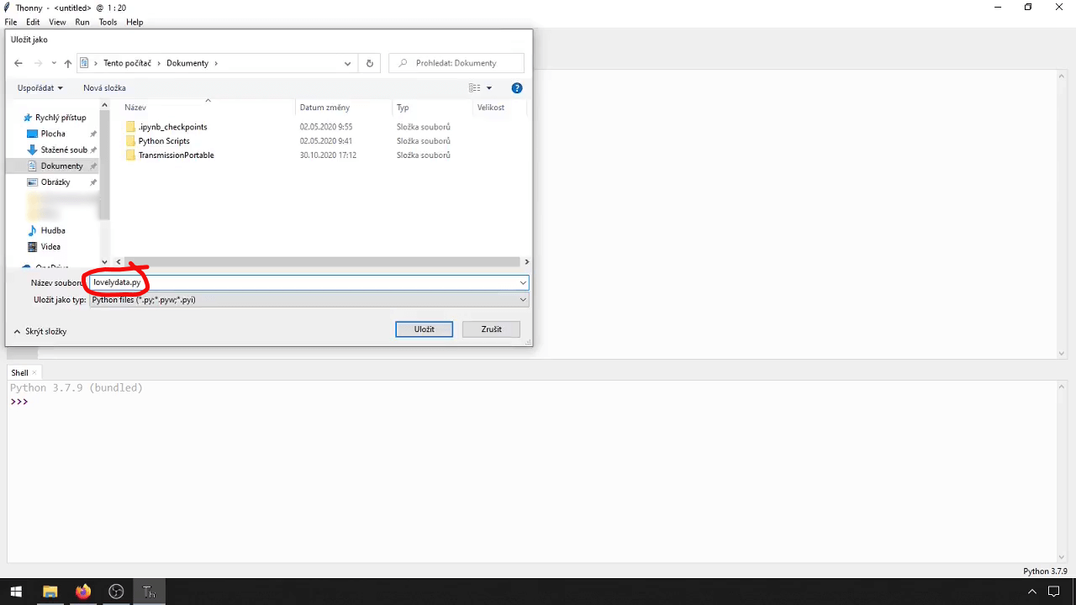Show hidden system tray icons

point(1032,592)
